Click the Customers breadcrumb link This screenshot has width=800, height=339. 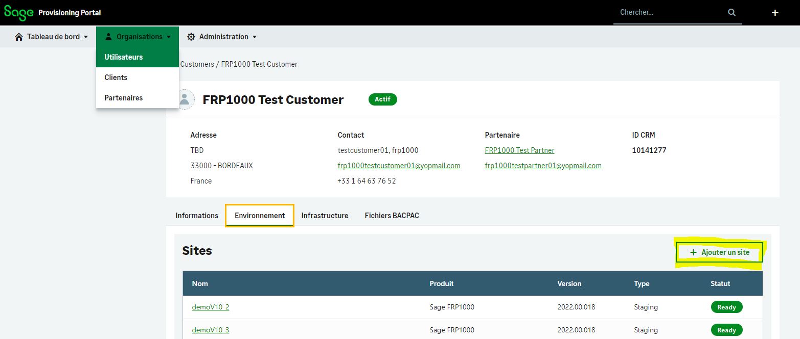(x=197, y=64)
